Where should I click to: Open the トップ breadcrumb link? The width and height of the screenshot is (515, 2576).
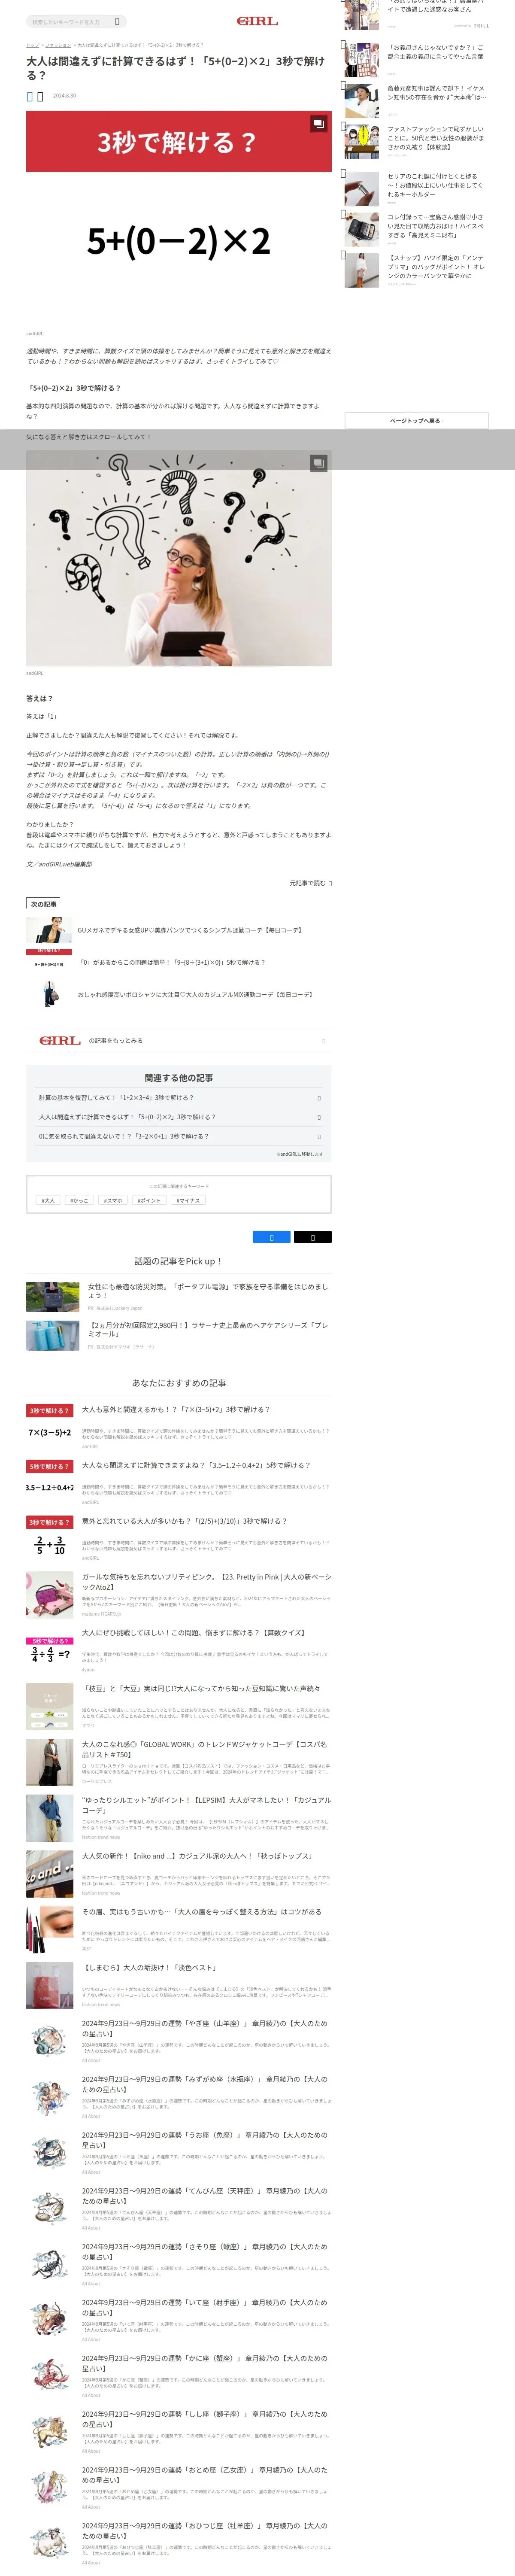click(x=32, y=45)
